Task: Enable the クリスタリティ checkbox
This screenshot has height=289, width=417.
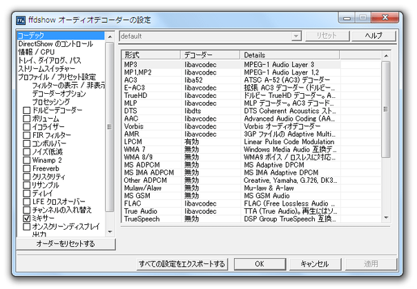Action: [x=27, y=177]
